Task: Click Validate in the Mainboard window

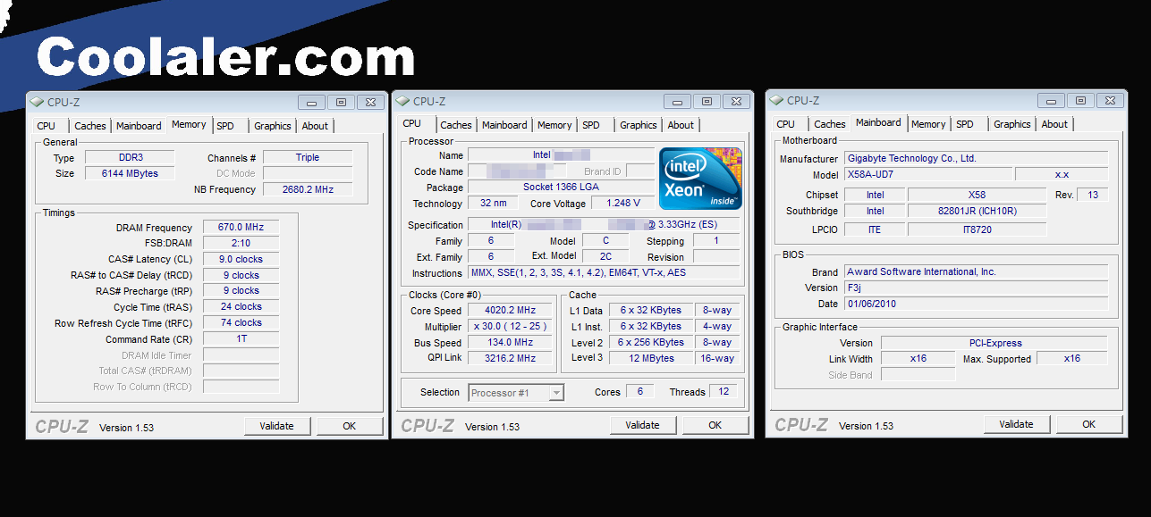Action: tap(1017, 424)
